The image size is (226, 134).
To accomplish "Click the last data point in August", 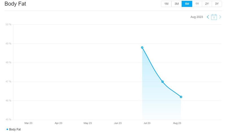I will coord(181,97).
